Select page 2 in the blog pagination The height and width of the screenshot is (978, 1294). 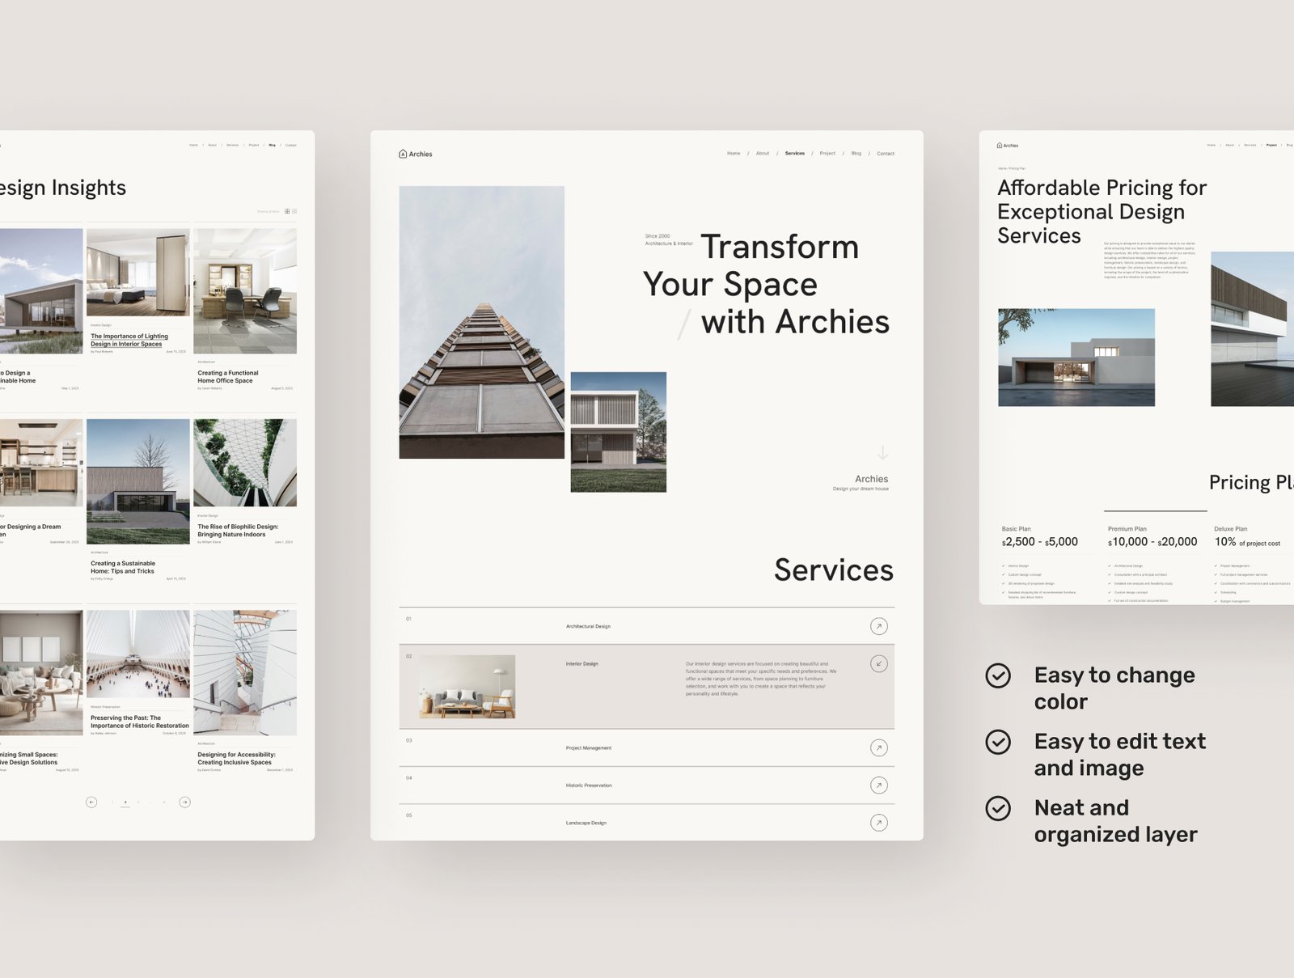click(125, 802)
